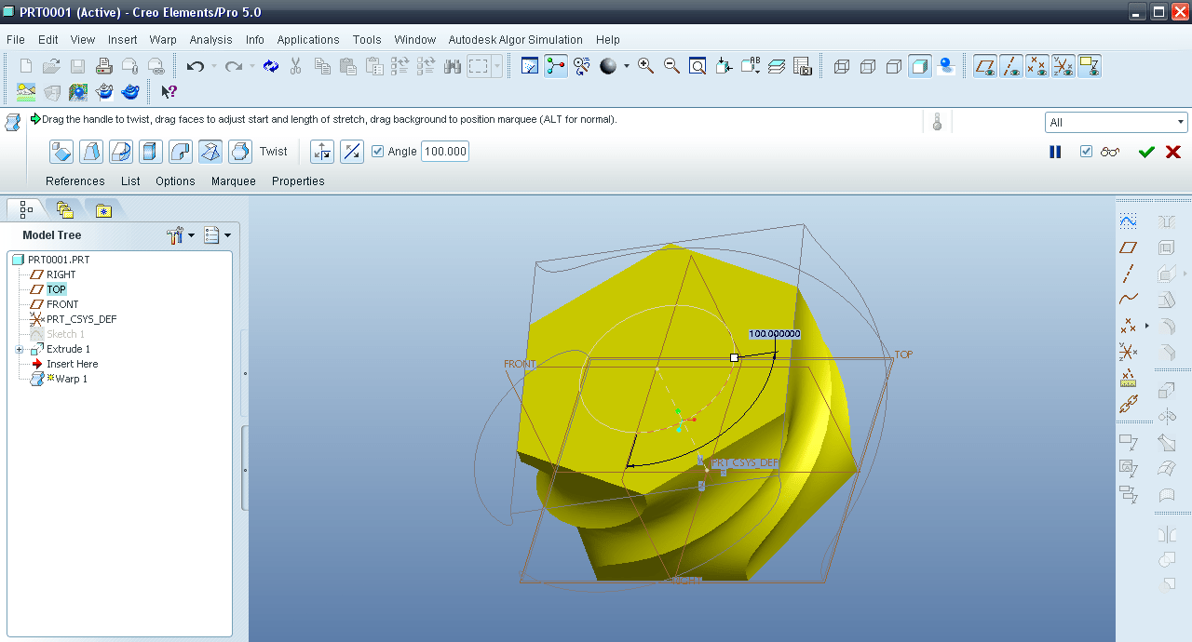
Task: Toggle spin center display icon
Action: tap(556, 66)
